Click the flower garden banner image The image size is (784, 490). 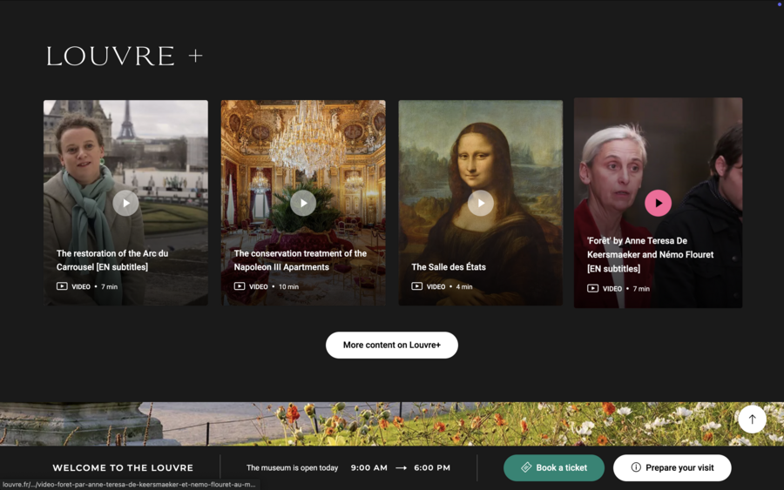coord(392,424)
